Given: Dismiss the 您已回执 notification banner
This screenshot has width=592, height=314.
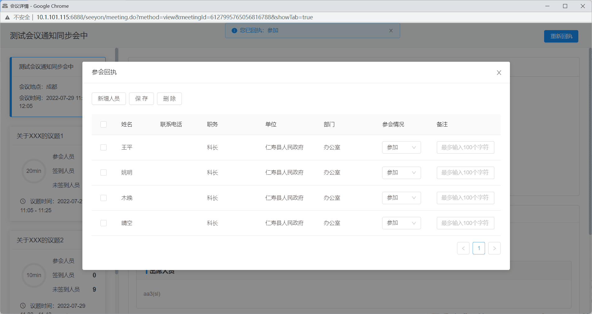Looking at the screenshot, I should coord(391,30).
